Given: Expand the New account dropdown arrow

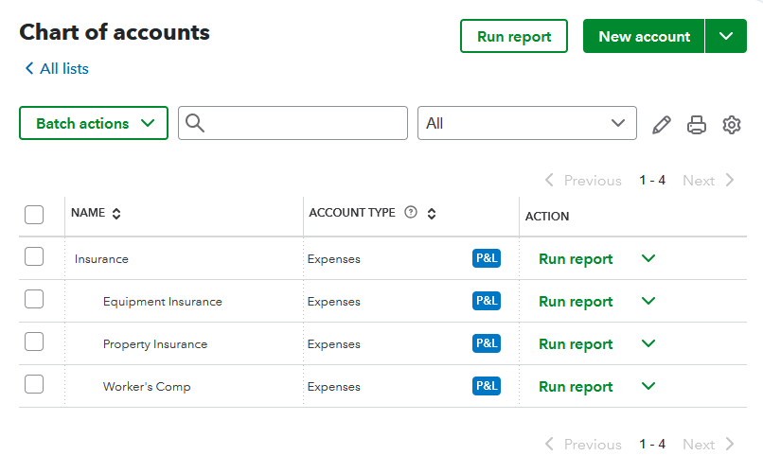Looking at the screenshot, I should pos(726,36).
